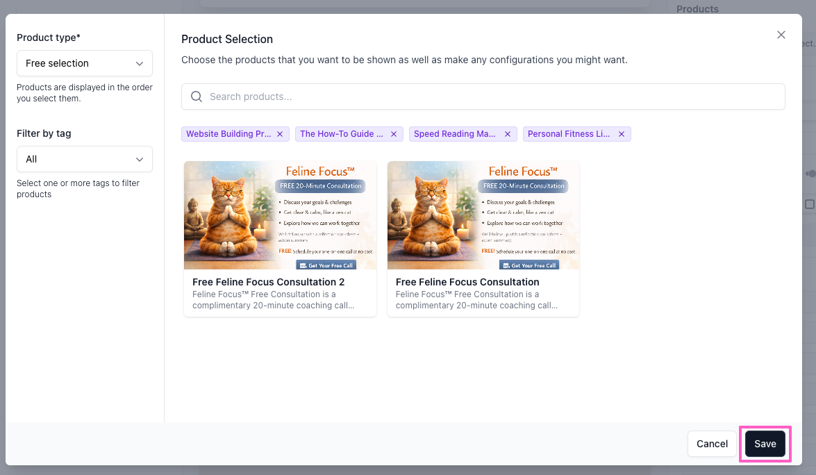Click chevron in Free selection combo box
816x475 pixels.
[140, 63]
